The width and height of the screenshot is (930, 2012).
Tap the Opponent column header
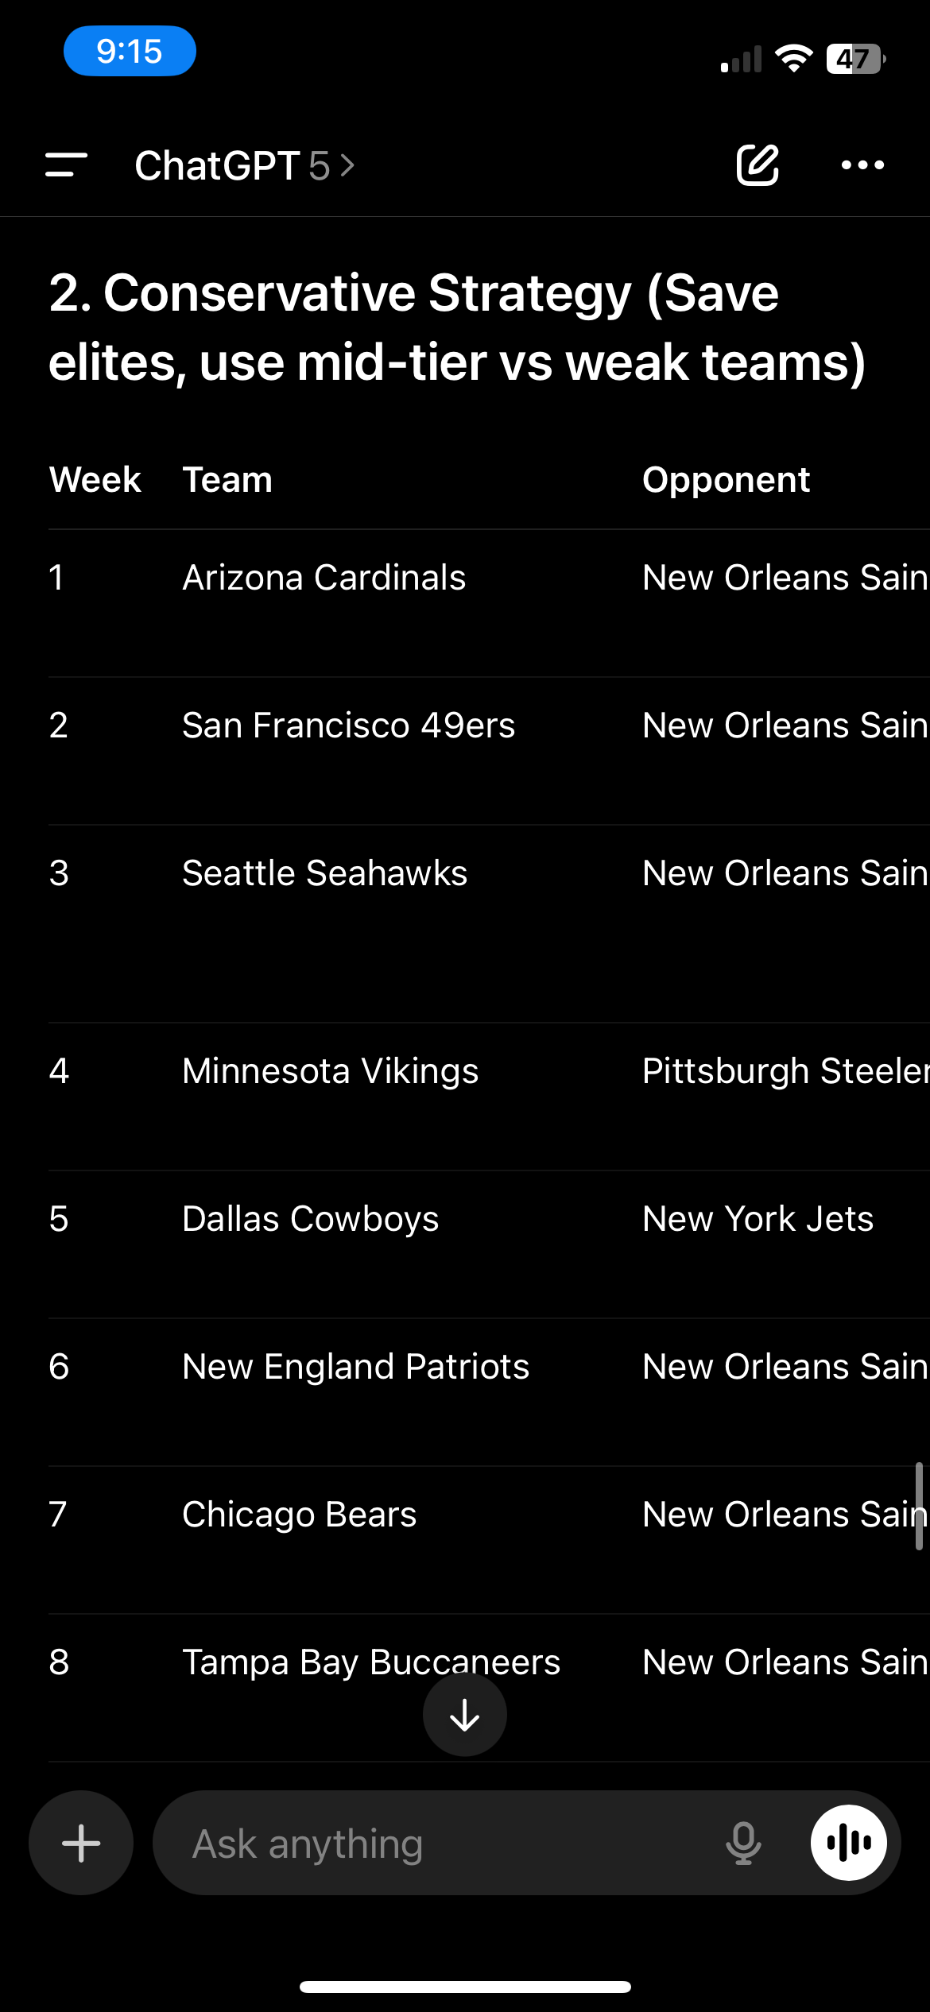[727, 480]
